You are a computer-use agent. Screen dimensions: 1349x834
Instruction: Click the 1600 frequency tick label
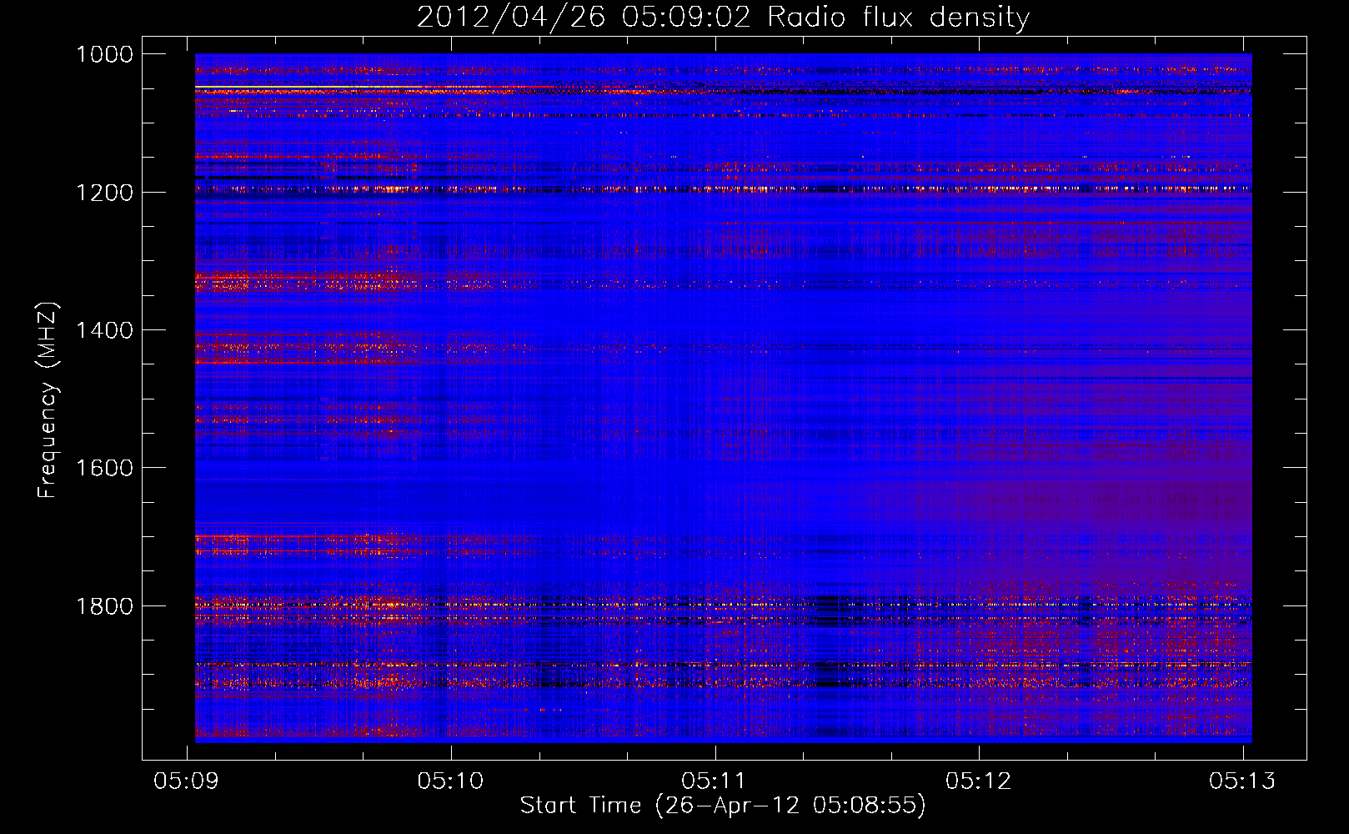104,468
